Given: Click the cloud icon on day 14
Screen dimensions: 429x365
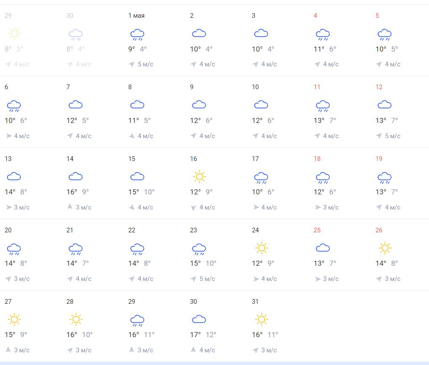Looking at the screenshot, I should (x=75, y=177).
